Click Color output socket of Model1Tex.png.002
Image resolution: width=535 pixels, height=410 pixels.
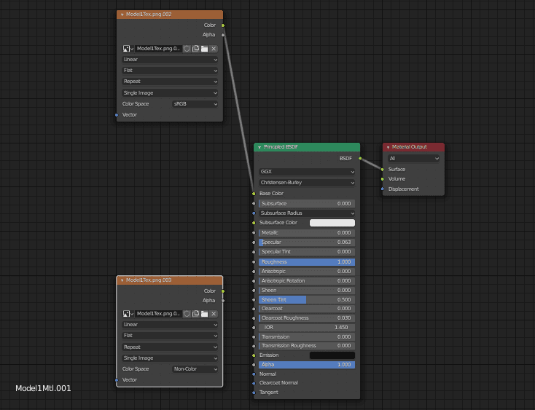coord(223,25)
